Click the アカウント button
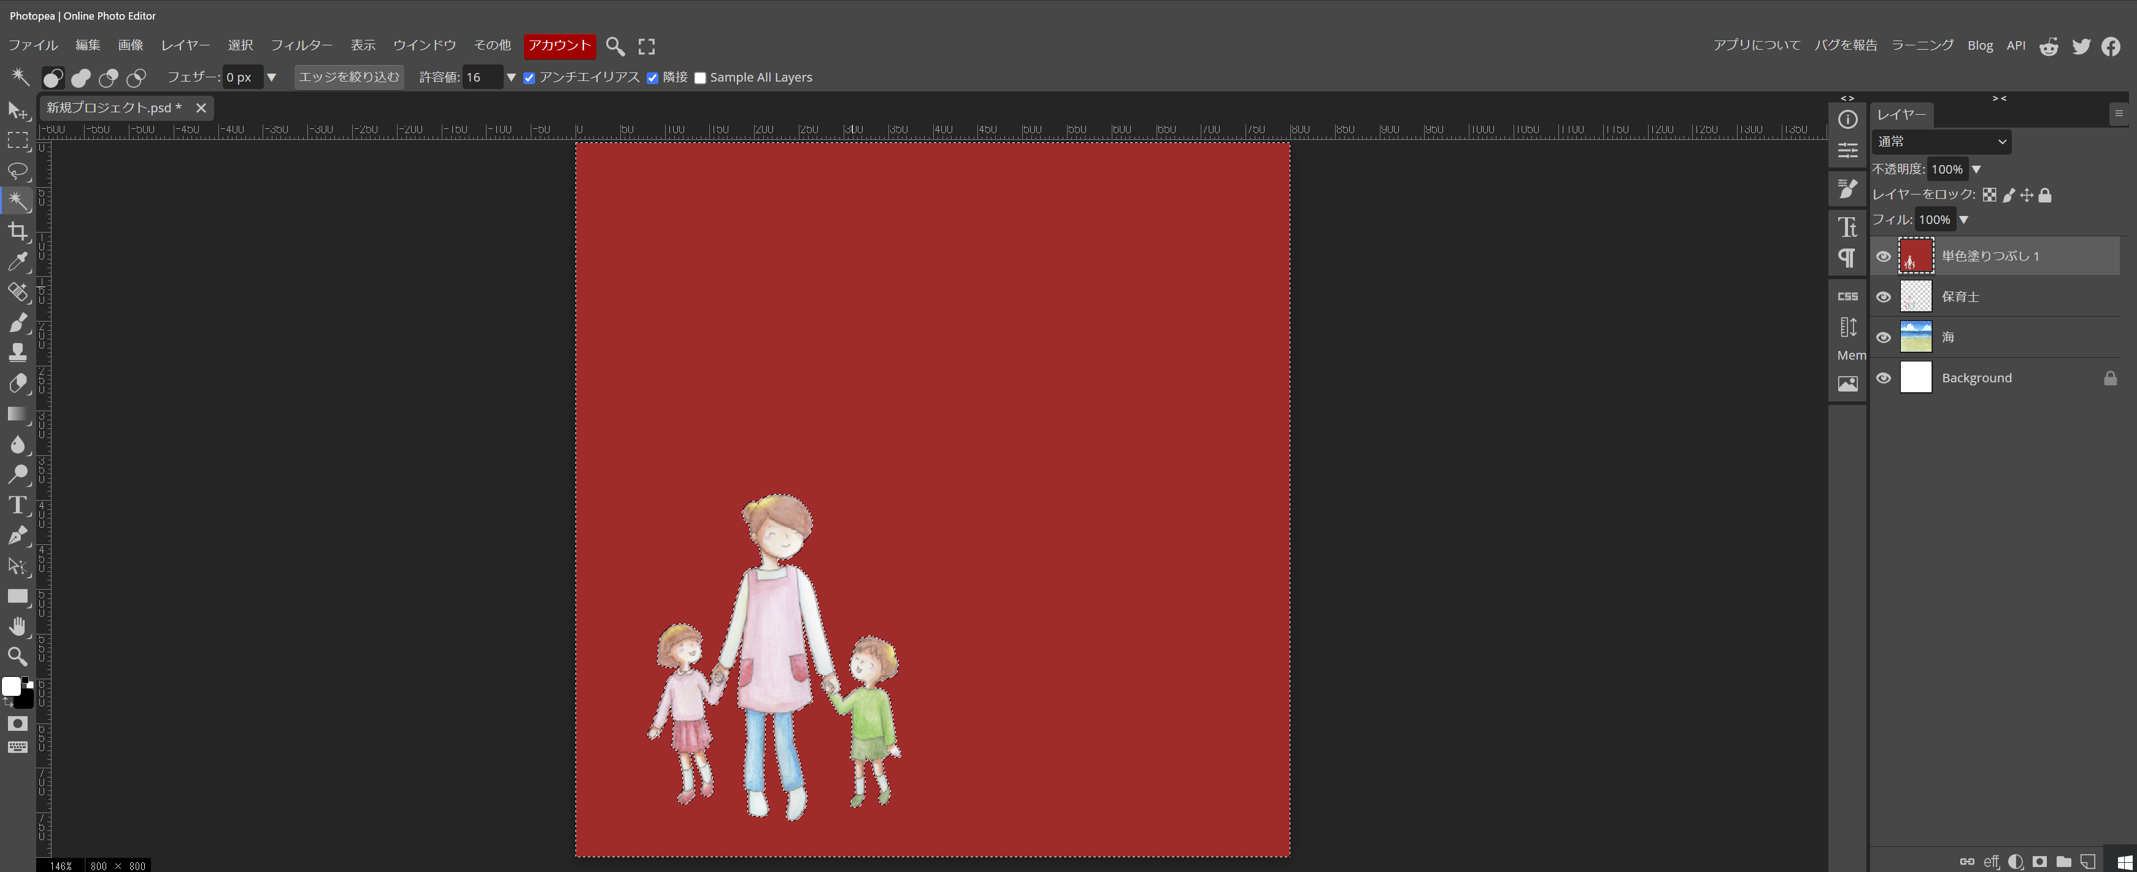 point(559,45)
